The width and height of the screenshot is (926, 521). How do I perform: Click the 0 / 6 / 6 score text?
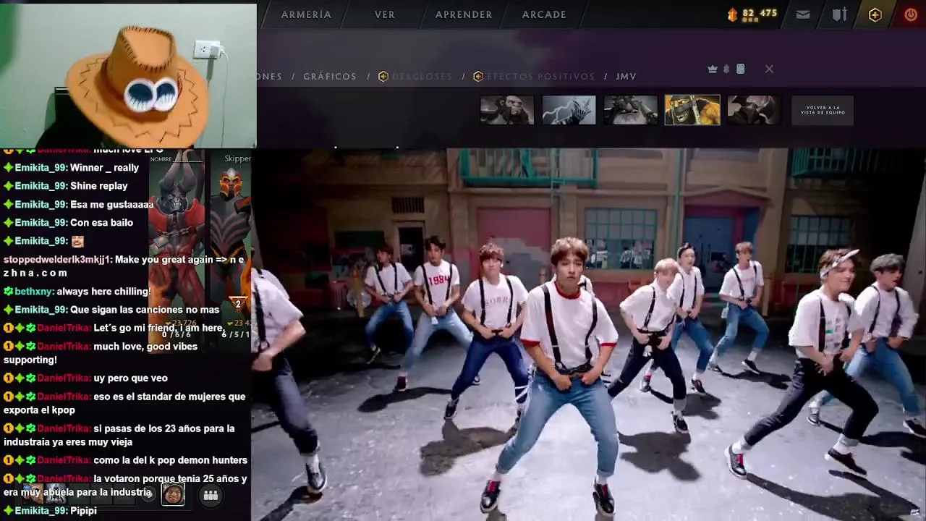pos(177,334)
